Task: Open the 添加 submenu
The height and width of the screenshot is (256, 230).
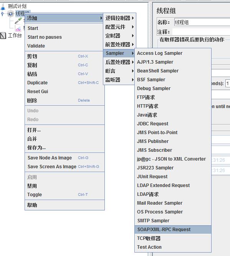Action: click(65, 18)
